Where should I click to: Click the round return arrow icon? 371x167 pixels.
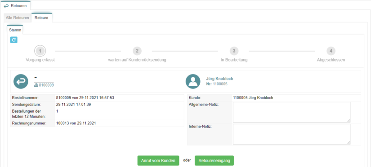click(x=21, y=82)
